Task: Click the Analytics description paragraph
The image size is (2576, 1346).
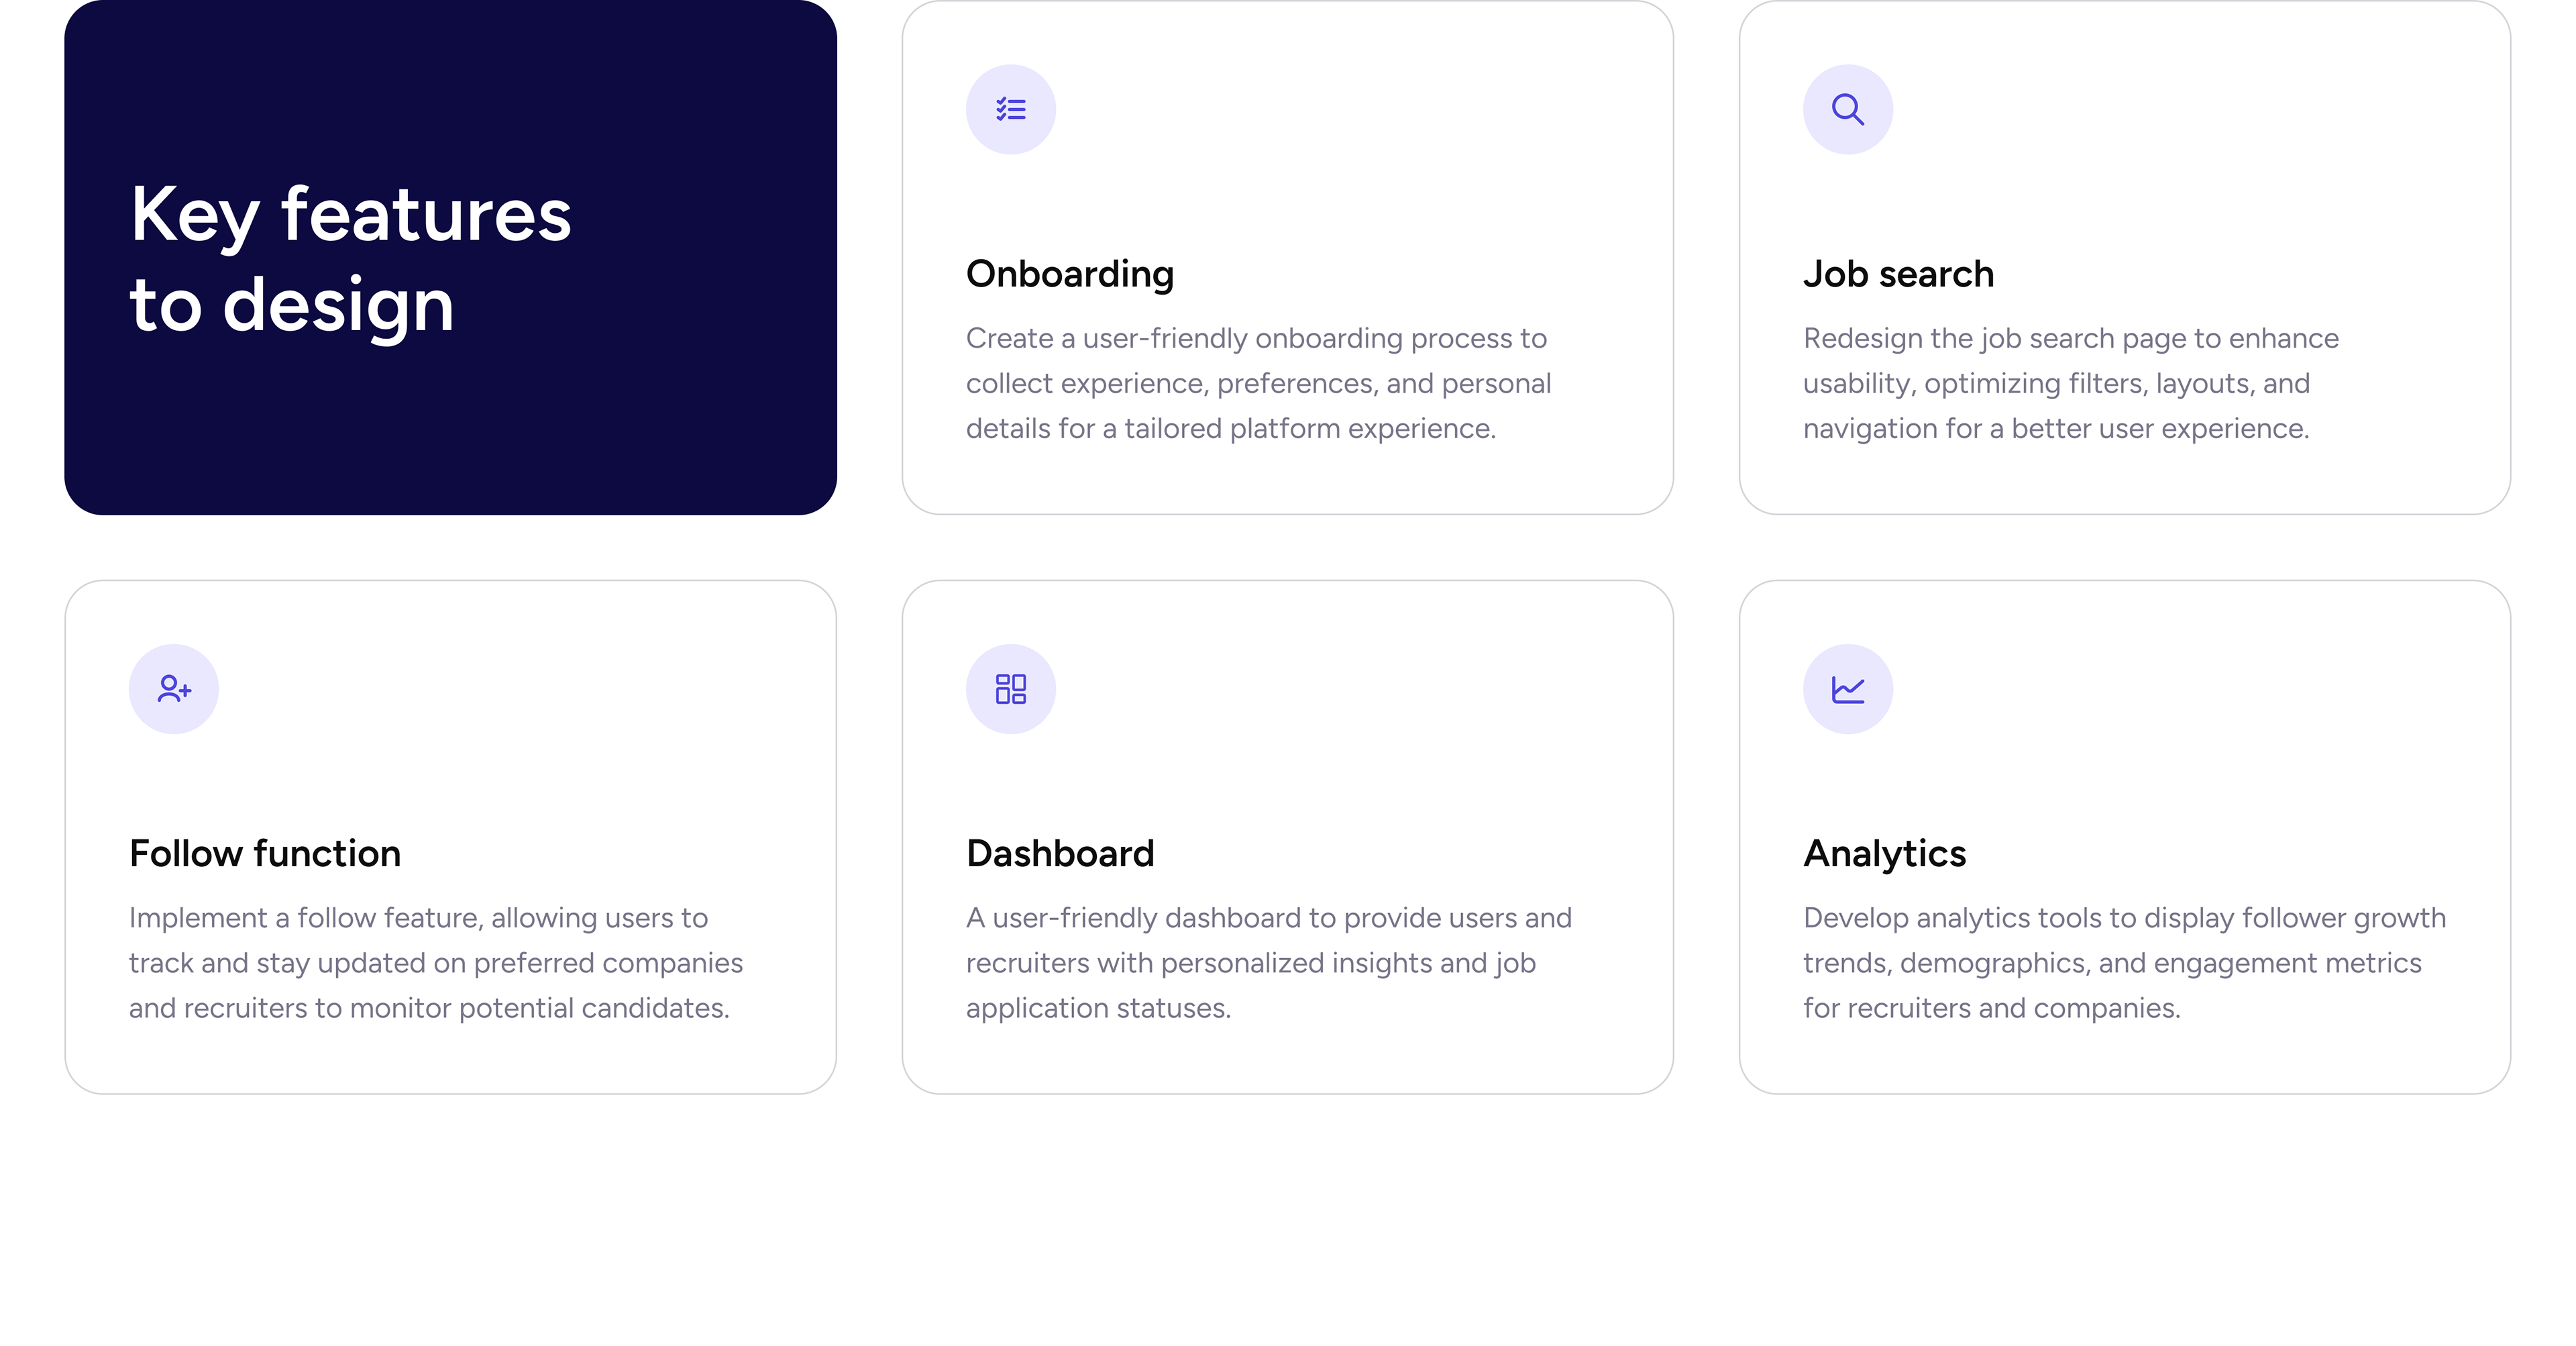Action: [2124, 962]
